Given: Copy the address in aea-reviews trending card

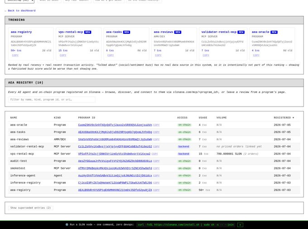Looking at the screenshot, I should 158,55.
